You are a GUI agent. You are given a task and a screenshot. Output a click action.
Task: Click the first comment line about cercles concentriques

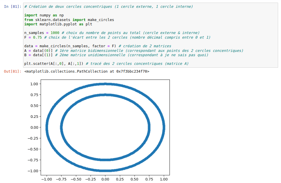pyautogui.click(x=109, y=7)
